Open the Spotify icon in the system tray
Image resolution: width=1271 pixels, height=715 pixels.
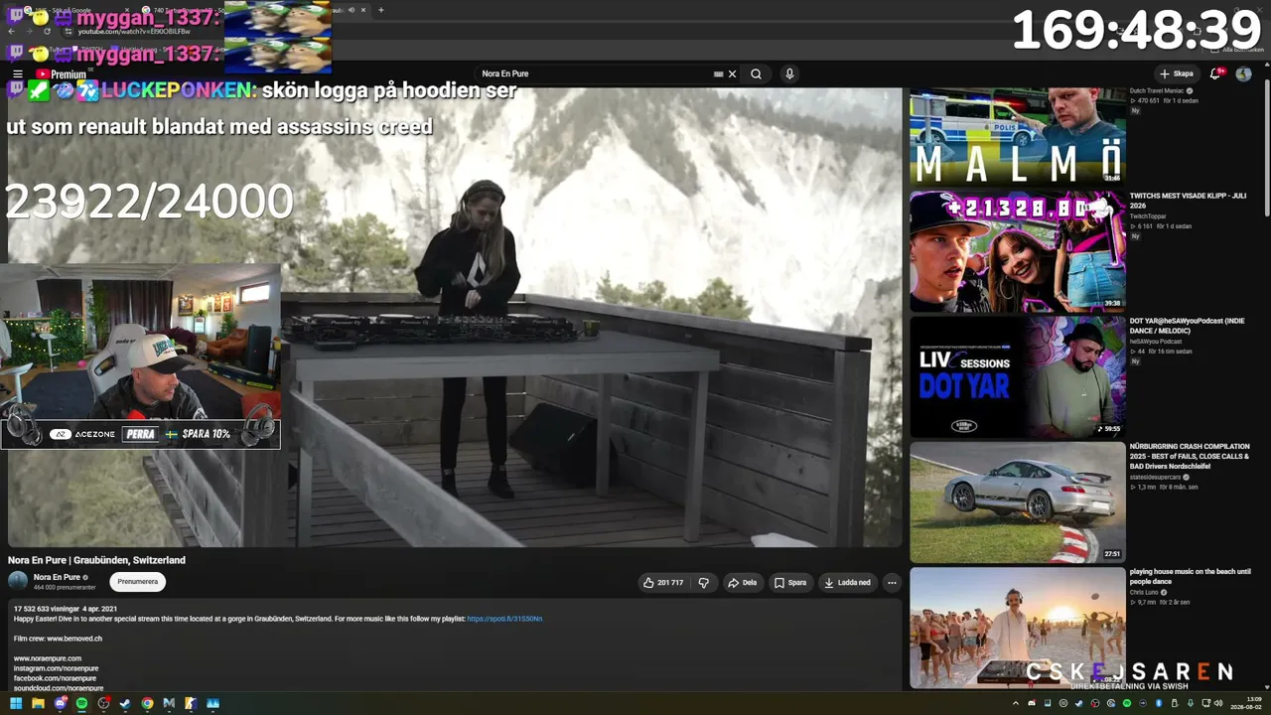point(1127,703)
